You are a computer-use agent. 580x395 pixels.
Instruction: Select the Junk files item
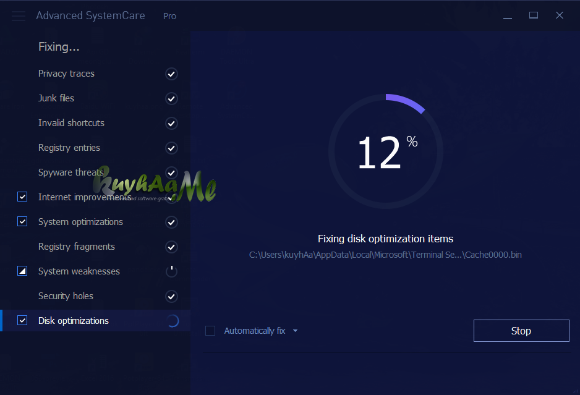pos(56,98)
